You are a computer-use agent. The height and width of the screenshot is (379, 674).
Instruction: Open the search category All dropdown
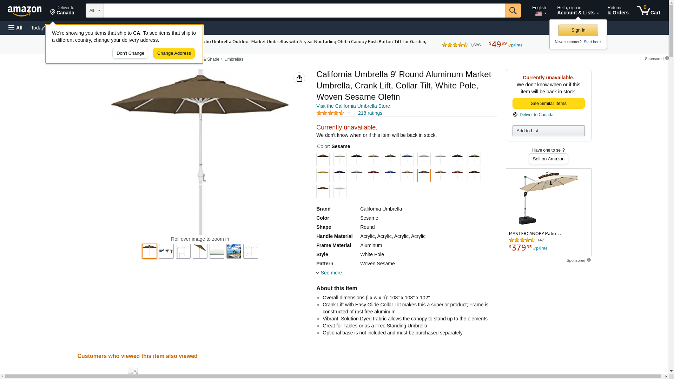pyautogui.click(x=94, y=11)
